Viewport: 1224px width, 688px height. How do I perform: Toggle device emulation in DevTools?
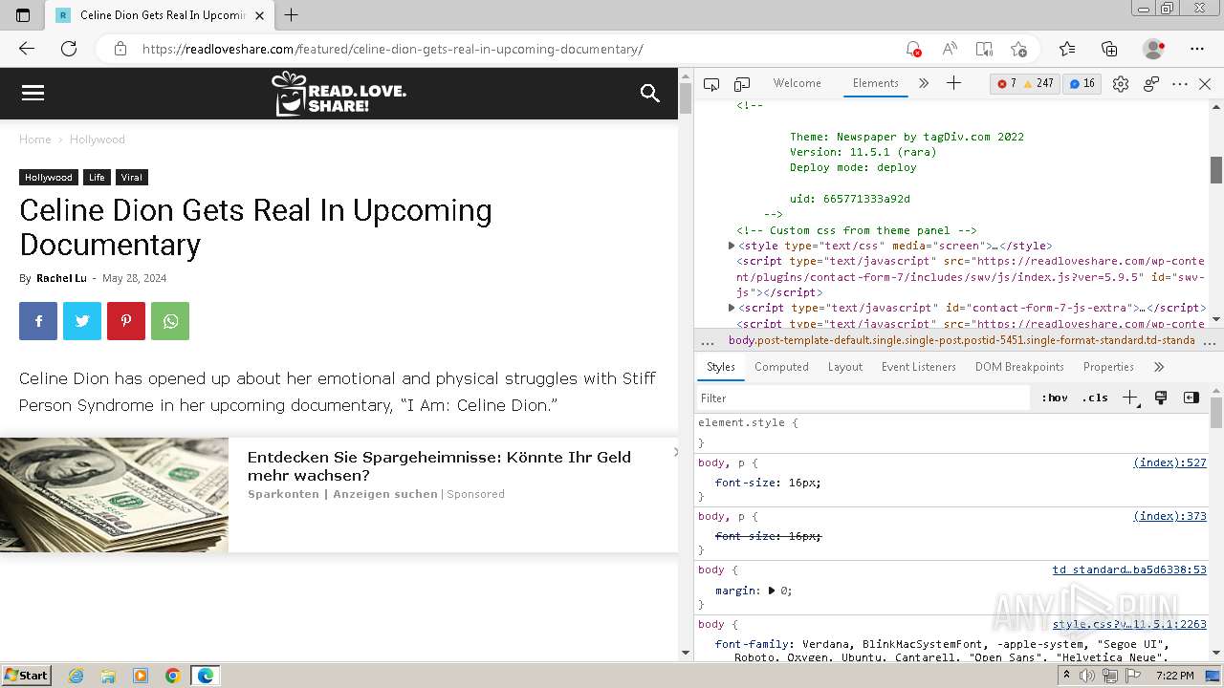[742, 84]
